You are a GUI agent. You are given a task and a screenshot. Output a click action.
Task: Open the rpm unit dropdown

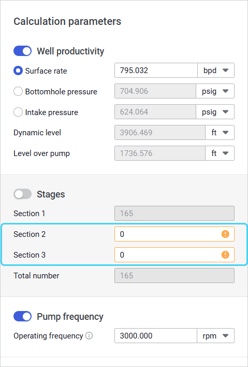[215, 336]
